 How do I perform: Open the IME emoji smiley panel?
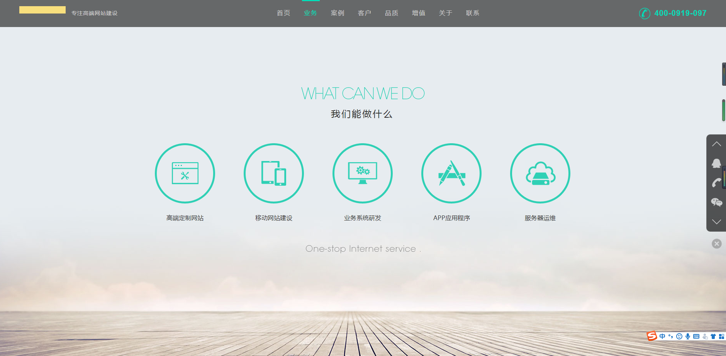[679, 336]
